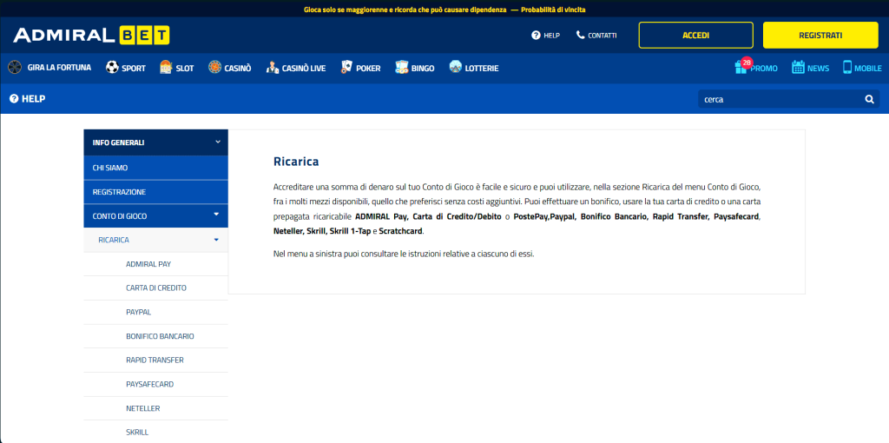The width and height of the screenshot is (889, 443).
Task: Click the Mobile phone icon
Action: click(847, 68)
